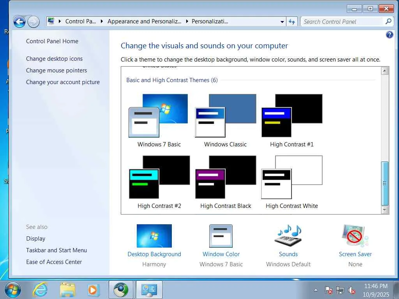Expand arrow before Control Pa... breadcrumb
Image resolution: width=399 pixels, height=299 pixels.
60,21
